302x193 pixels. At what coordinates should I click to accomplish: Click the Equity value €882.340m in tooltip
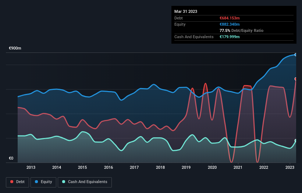(230, 24)
